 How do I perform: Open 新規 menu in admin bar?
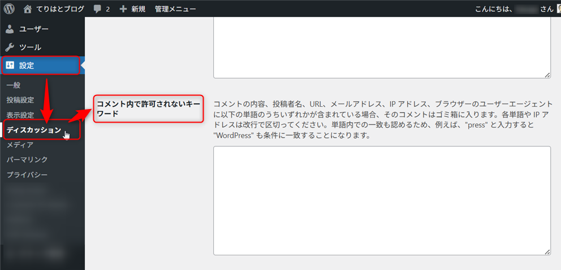tap(138, 9)
